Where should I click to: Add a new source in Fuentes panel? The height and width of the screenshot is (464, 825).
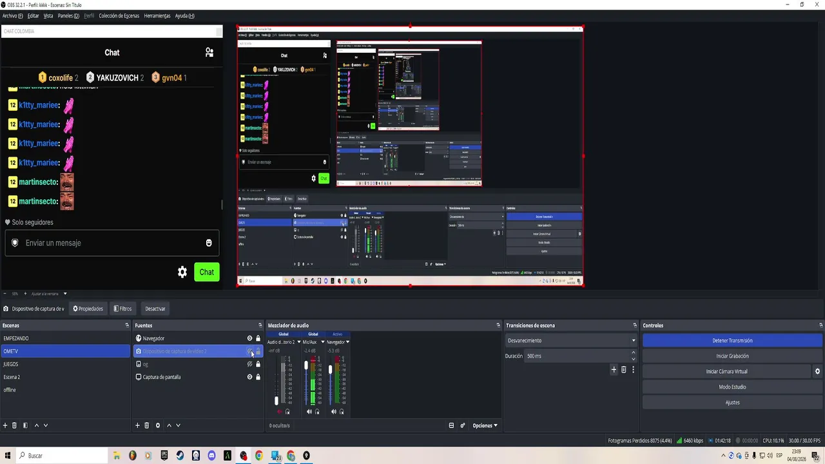coord(137,425)
